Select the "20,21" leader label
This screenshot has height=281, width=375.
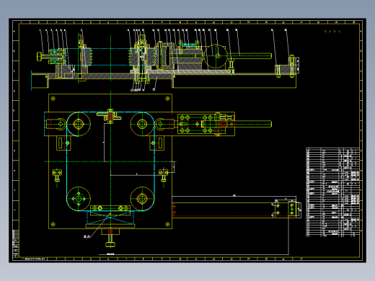click(x=87, y=236)
